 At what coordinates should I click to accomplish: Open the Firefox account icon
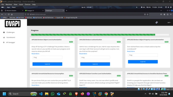(164, 14)
